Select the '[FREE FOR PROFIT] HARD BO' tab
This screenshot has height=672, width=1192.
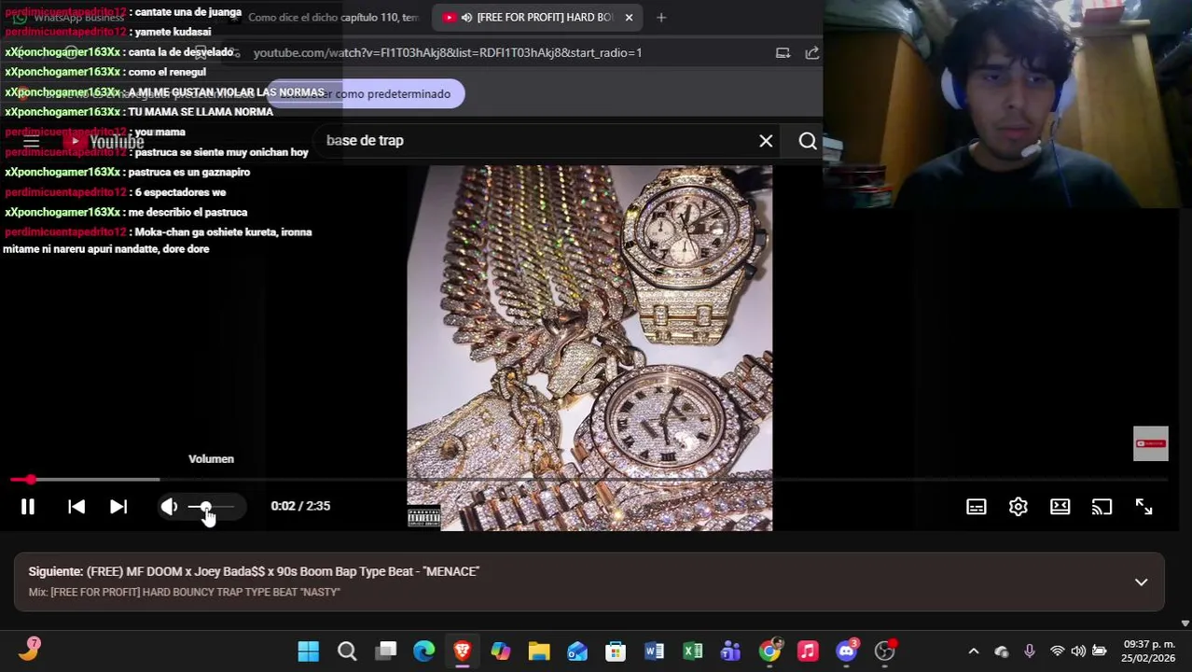pos(536,17)
